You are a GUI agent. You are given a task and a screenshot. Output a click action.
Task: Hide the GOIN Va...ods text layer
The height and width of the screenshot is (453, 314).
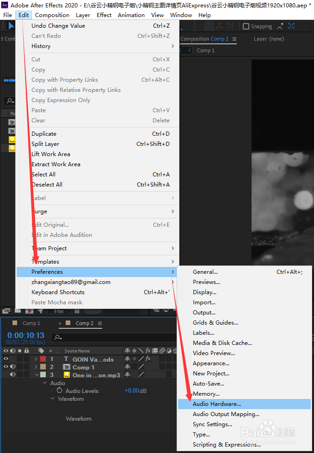click(6, 359)
